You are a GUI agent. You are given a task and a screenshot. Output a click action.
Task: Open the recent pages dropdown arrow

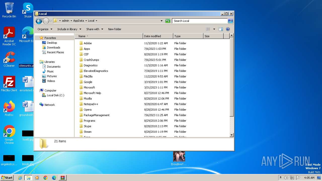tap(51, 21)
